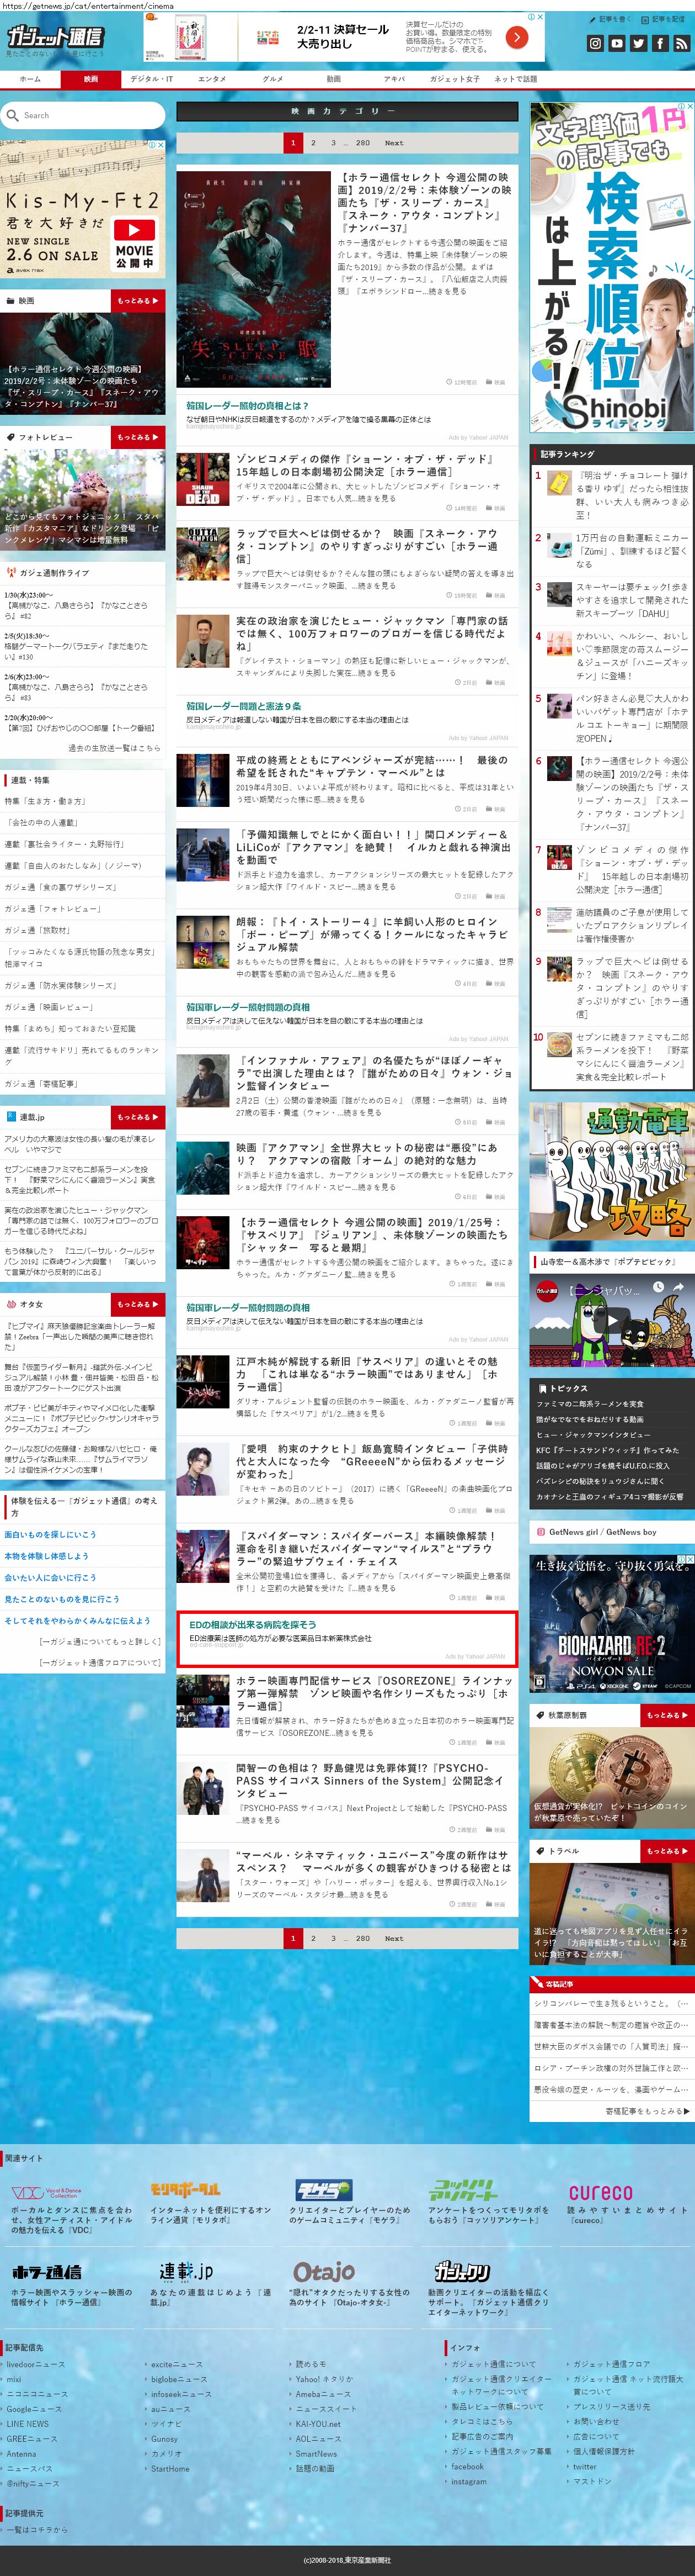Open お問い合わせ link in footer

[596, 2421]
